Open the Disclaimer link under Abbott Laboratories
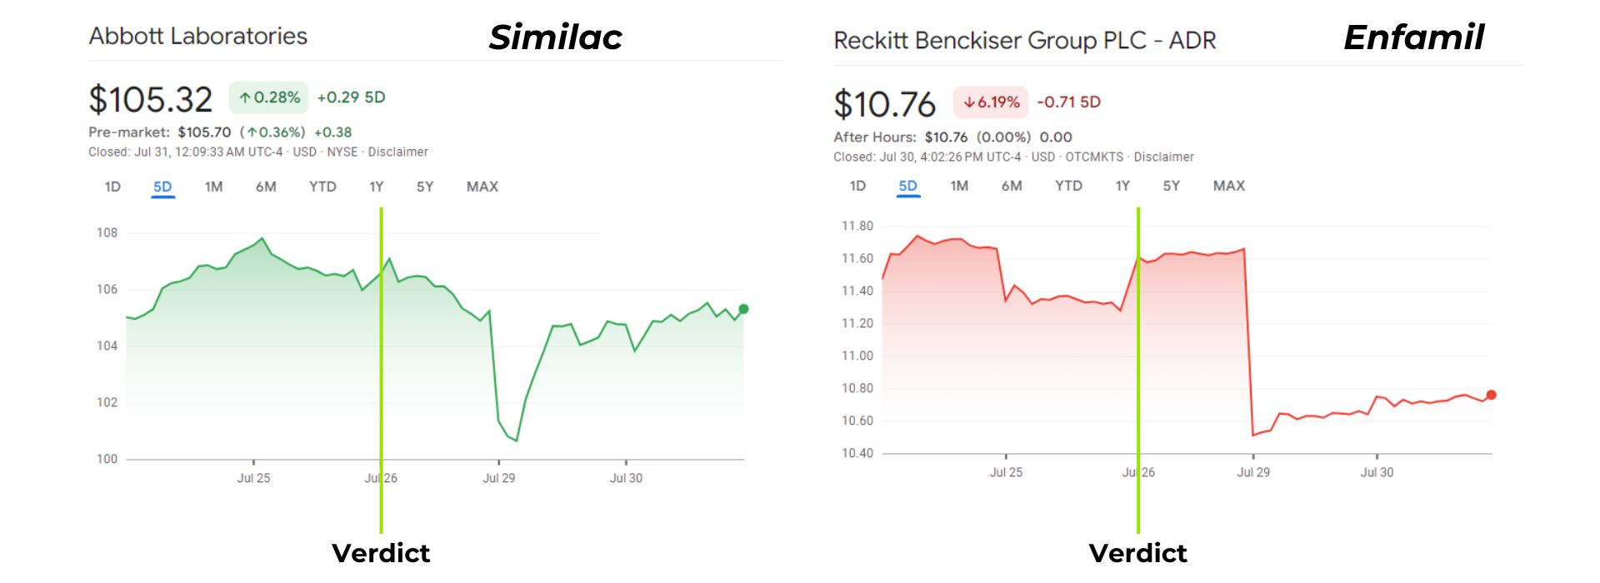 click(398, 152)
